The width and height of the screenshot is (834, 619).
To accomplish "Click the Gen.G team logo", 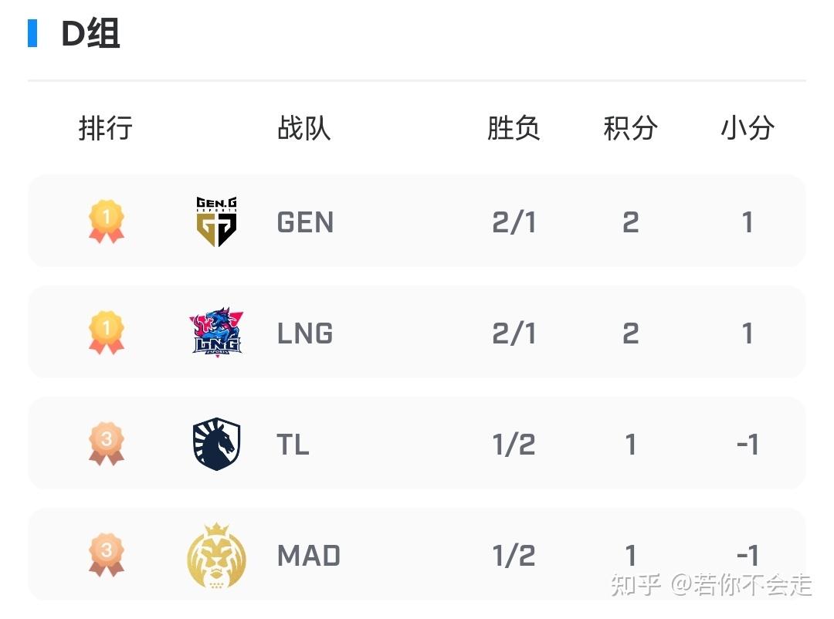I will (x=217, y=222).
